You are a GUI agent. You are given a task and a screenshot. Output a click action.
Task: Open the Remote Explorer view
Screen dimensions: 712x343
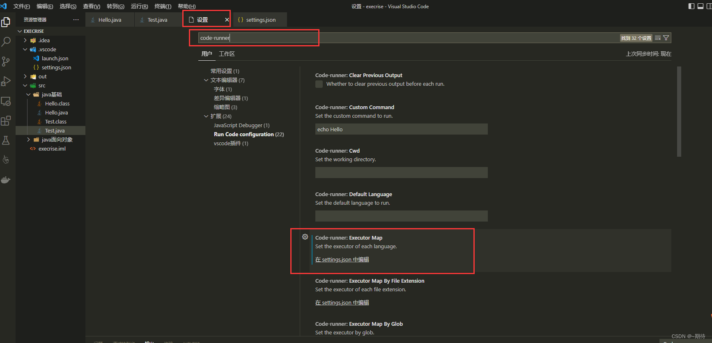point(6,101)
